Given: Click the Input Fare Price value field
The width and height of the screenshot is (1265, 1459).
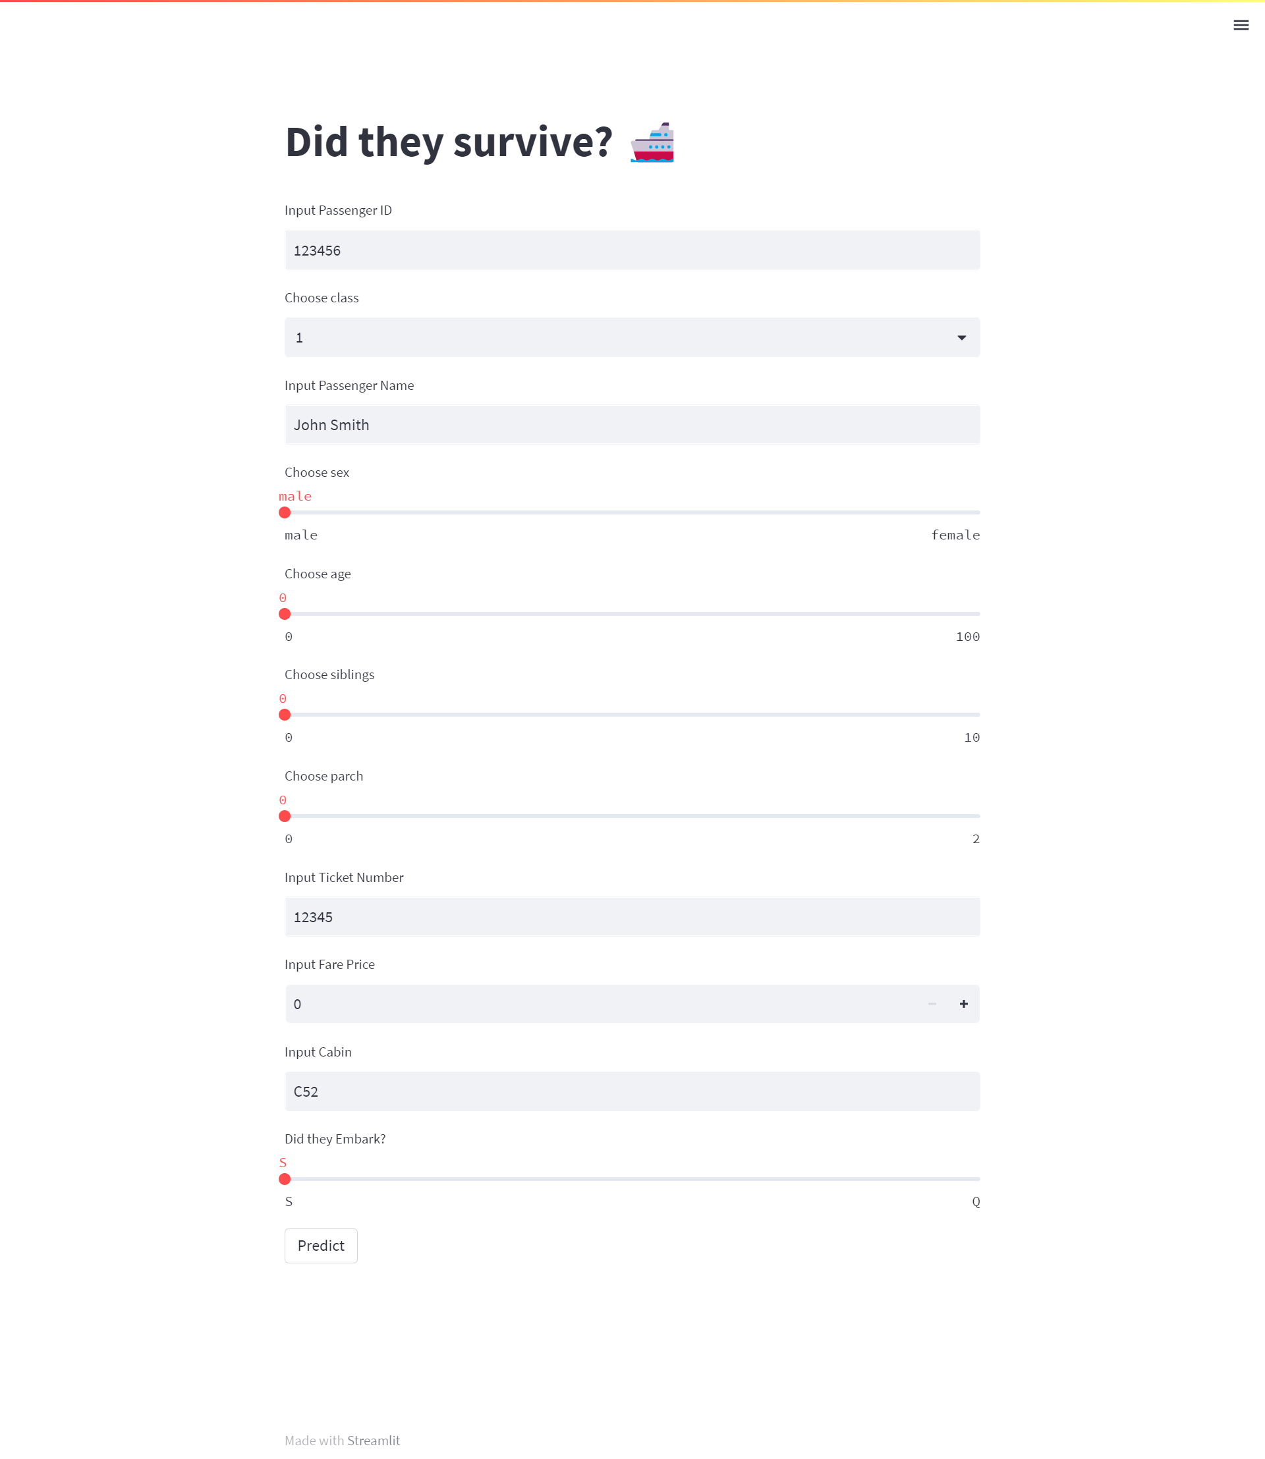Looking at the screenshot, I should coord(600,1003).
